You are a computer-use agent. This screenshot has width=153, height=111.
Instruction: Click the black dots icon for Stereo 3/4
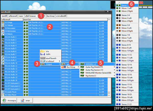tap(118, 15)
